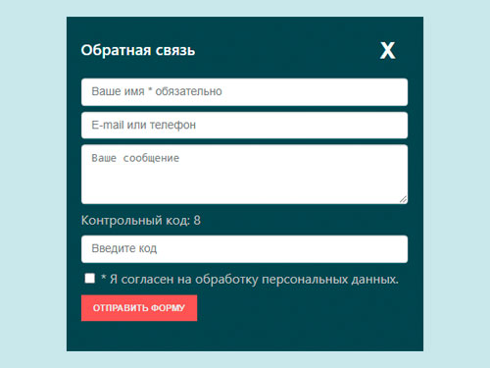Click the обязательно placeholder in name field

point(188,91)
